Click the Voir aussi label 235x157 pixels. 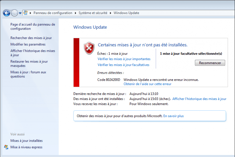[17, 134]
